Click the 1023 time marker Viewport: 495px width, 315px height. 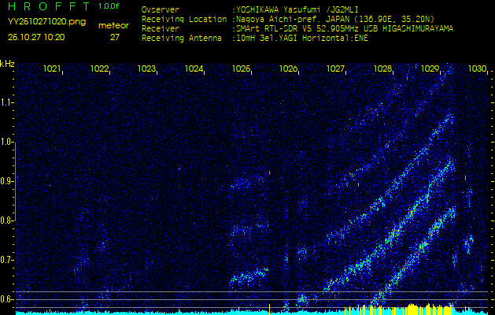146,69
